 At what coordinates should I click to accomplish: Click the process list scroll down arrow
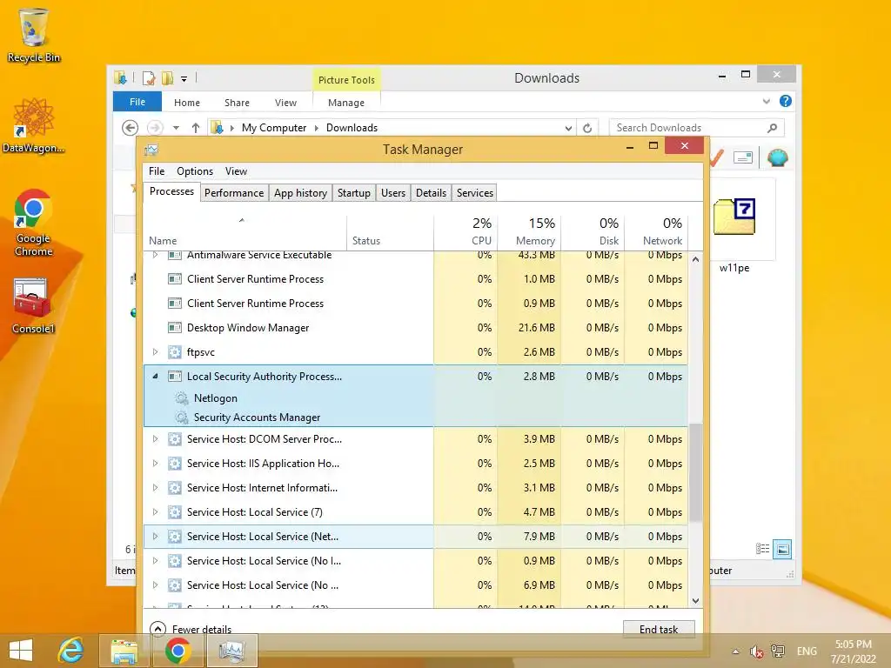point(695,600)
